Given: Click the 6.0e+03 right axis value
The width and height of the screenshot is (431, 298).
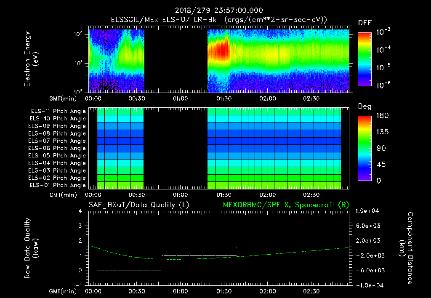Looking at the screenshot, I should (368, 226).
